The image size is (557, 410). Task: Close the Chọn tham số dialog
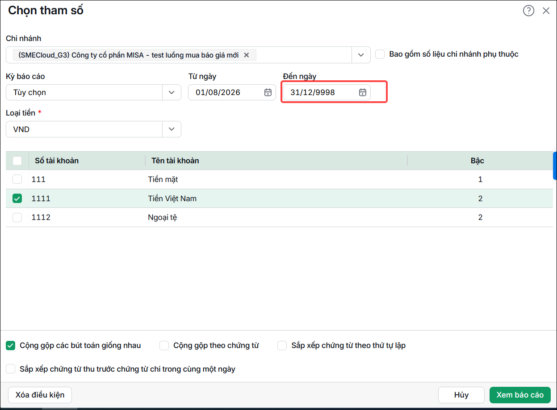click(546, 11)
